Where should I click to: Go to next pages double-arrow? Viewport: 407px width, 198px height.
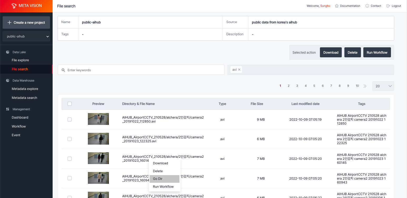tap(365, 86)
